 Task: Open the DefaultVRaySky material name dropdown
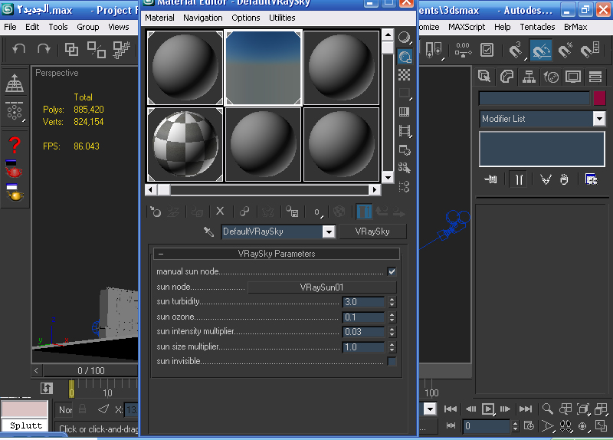(329, 232)
